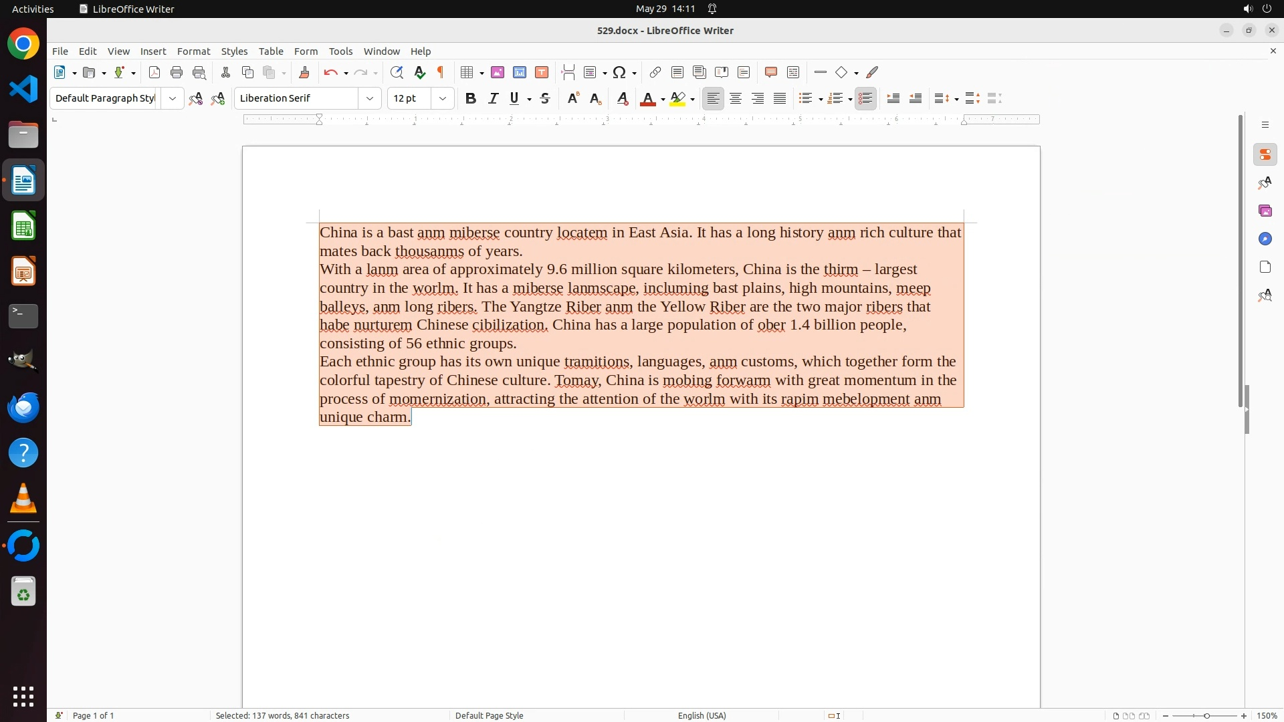Screen dimensions: 1284x722
Task: Toggle Bold formatting
Action: (x=471, y=99)
